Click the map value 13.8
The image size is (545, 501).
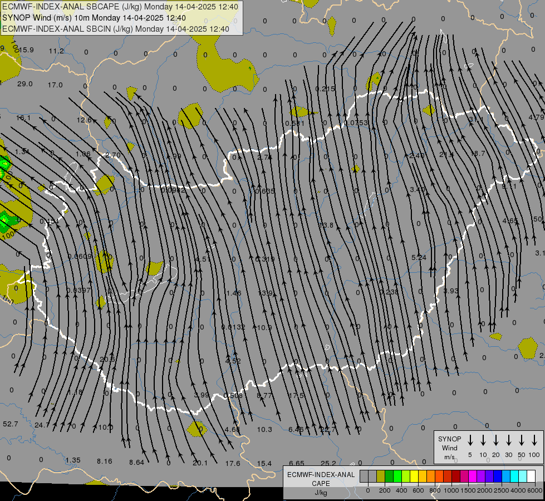[326, 225]
